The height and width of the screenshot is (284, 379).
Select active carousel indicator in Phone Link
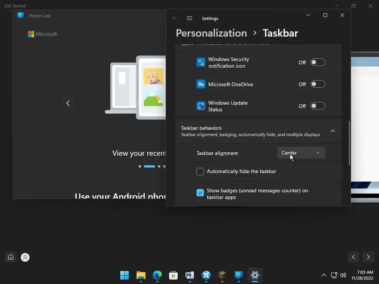pos(150,166)
